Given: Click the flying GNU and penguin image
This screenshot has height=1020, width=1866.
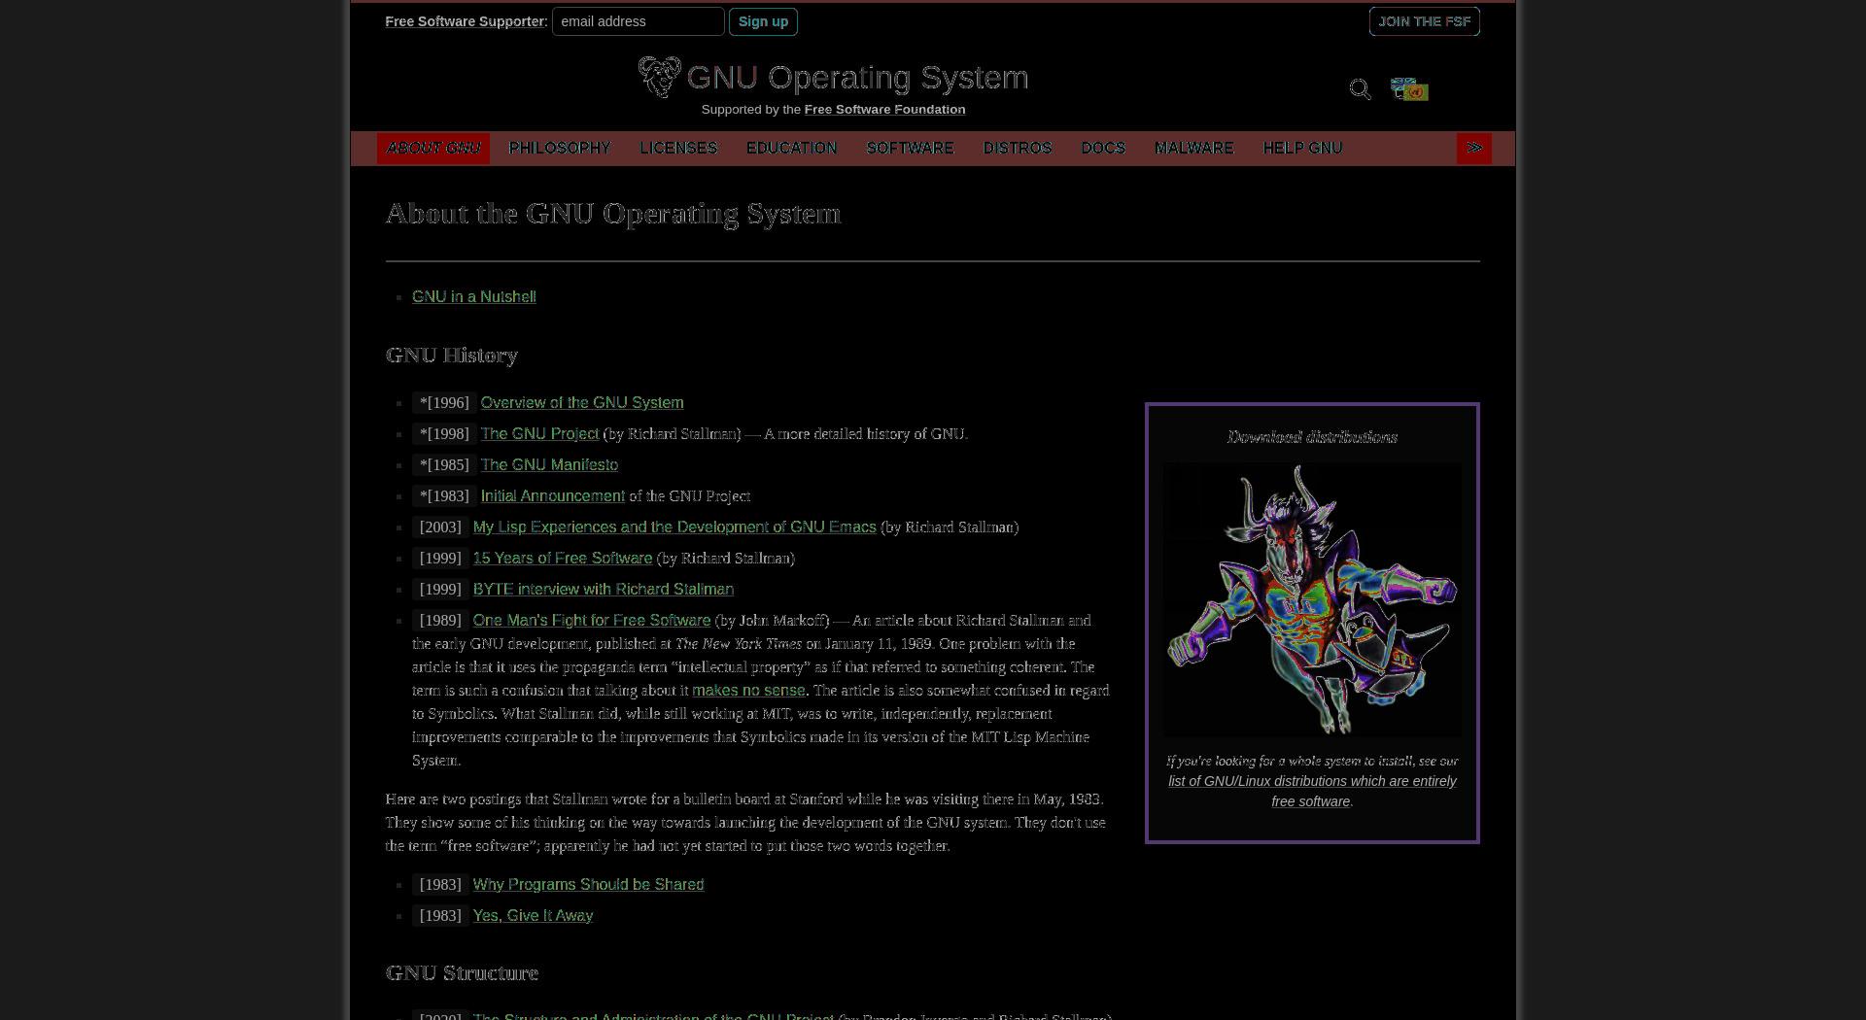Looking at the screenshot, I should 1312,599.
